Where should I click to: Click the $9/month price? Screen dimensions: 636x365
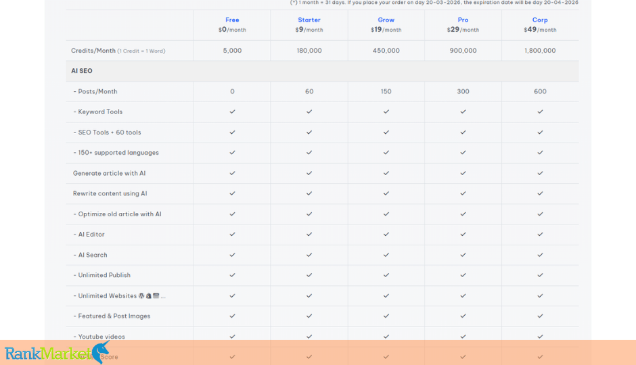pos(309,30)
